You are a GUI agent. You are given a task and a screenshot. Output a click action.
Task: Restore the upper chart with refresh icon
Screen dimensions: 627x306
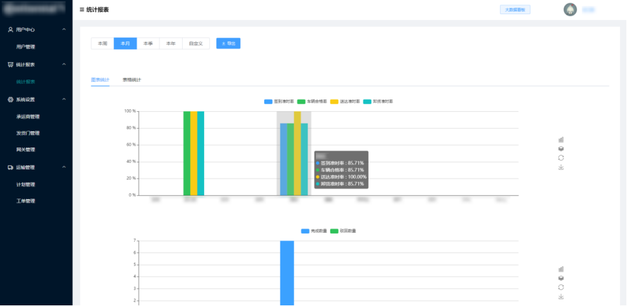point(561,158)
